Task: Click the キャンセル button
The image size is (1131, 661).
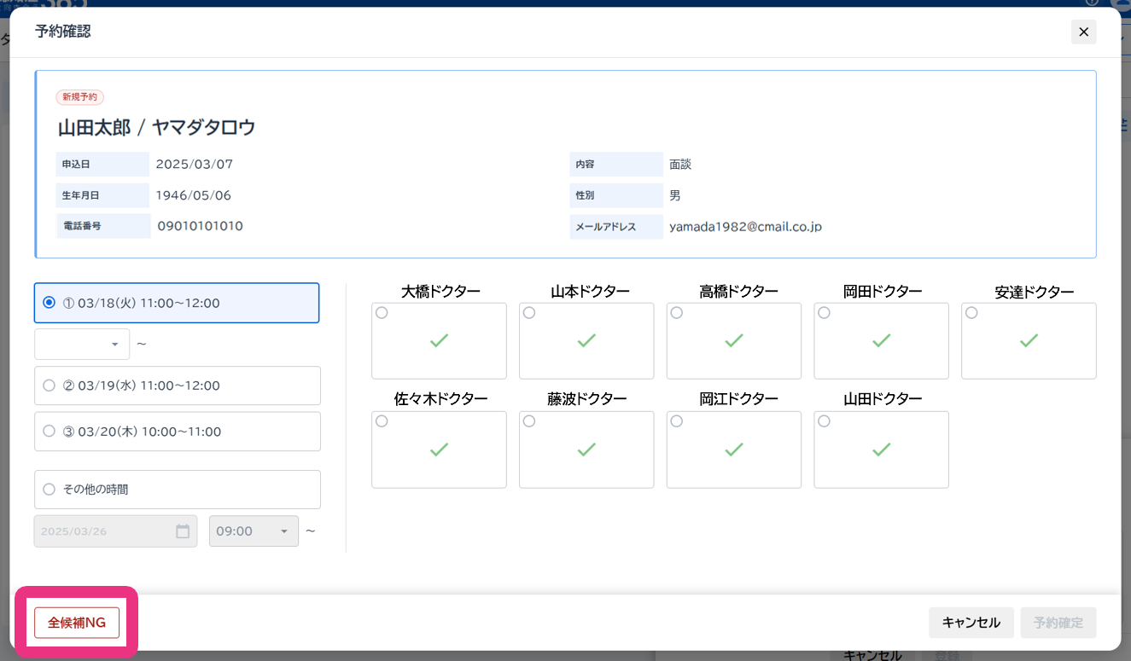Action: point(971,623)
